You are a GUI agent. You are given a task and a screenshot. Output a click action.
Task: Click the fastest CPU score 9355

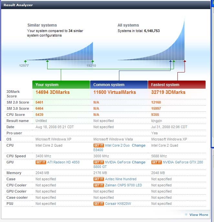(x=155, y=115)
